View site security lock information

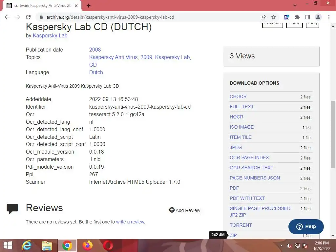point(41,17)
